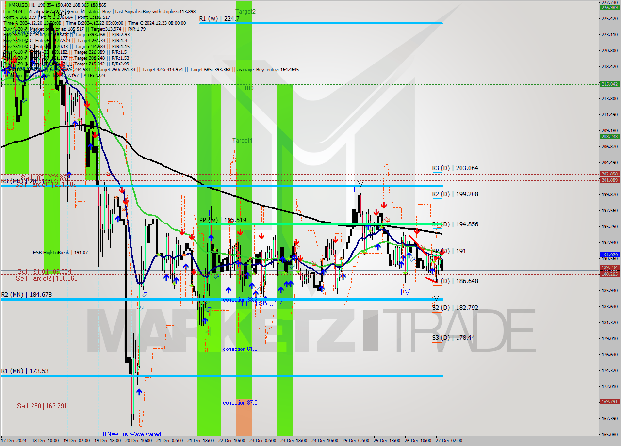Click the 20 Dec 10:00 time axis label
Image resolution: width=621 pixels, height=446 pixels.
click(138, 441)
